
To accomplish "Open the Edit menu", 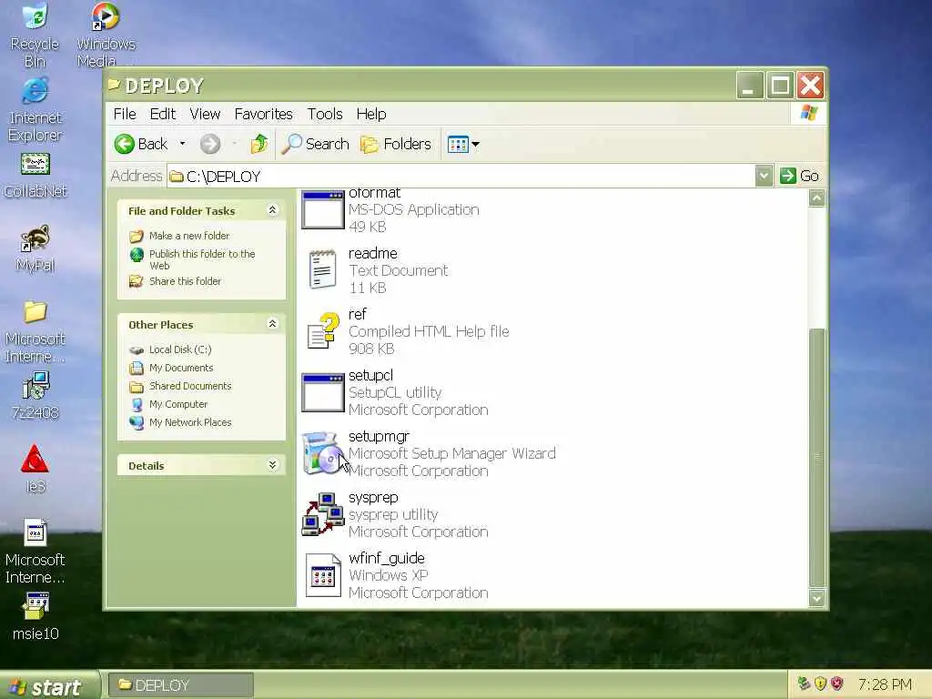I will (x=162, y=114).
